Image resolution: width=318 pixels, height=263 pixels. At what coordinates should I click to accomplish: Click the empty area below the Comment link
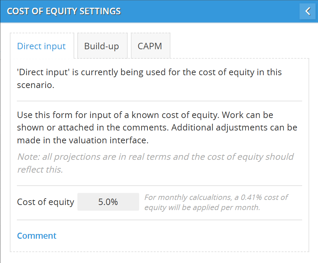pos(159,246)
